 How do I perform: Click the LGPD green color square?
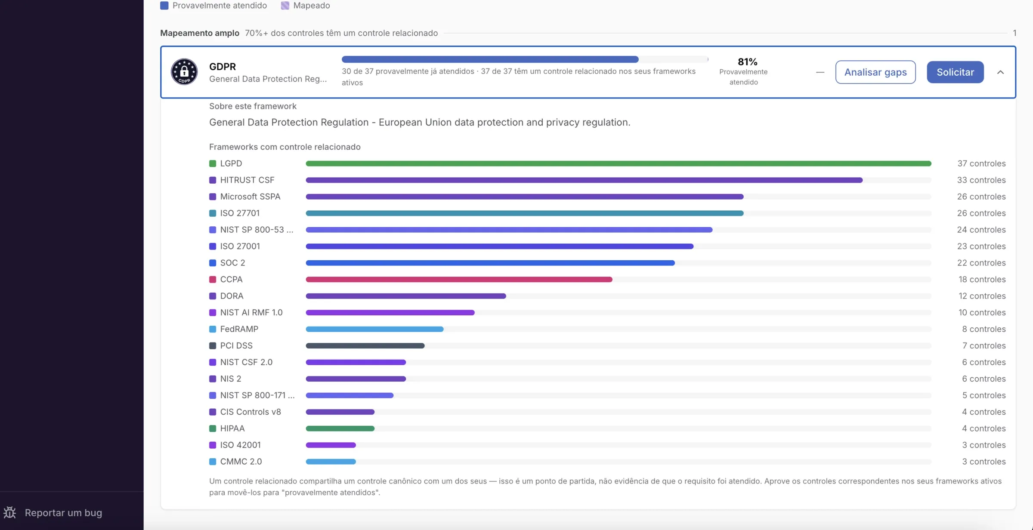pos(213,163)
